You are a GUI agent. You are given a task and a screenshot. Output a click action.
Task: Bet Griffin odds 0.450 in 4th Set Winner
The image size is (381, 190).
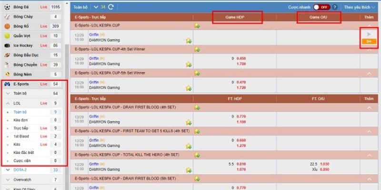[x=241, y=58]
